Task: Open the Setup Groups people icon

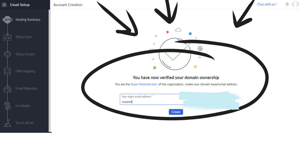Action: click(x=7, y=54)
